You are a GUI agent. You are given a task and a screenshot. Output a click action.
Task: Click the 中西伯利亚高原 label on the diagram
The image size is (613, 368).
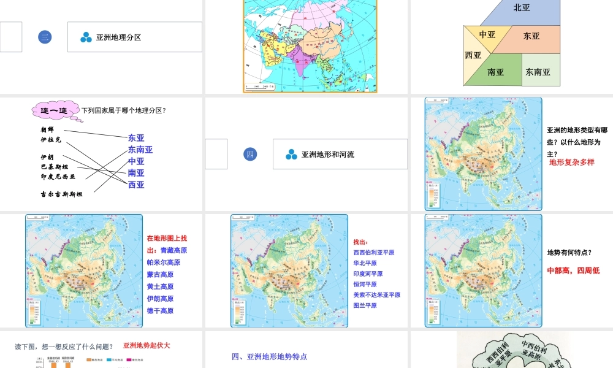(x=533, y=350)
